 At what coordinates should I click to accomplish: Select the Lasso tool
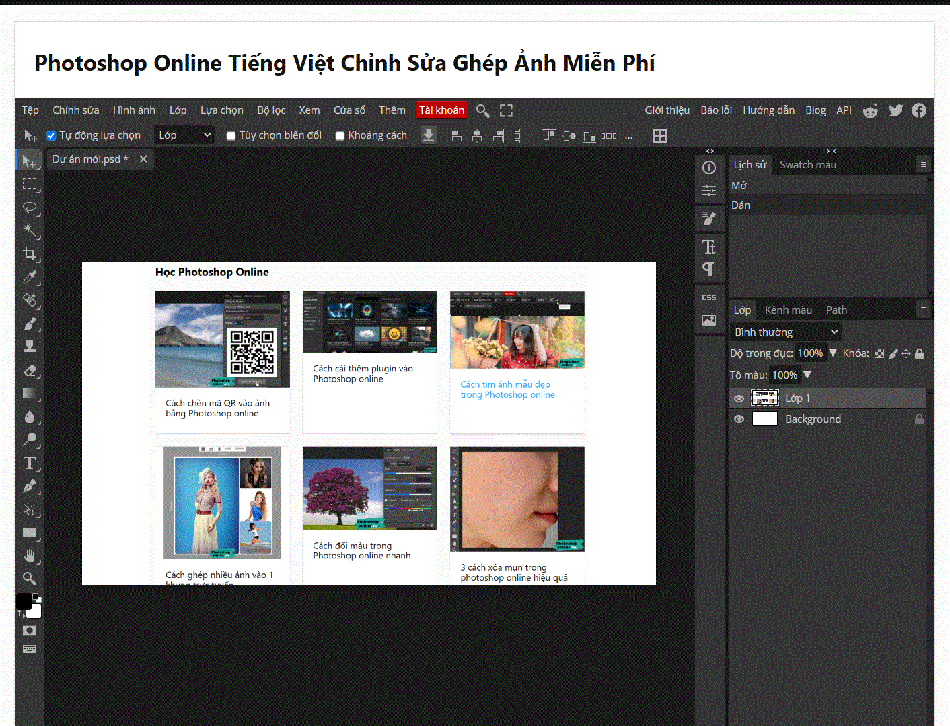tap(30, 207)
